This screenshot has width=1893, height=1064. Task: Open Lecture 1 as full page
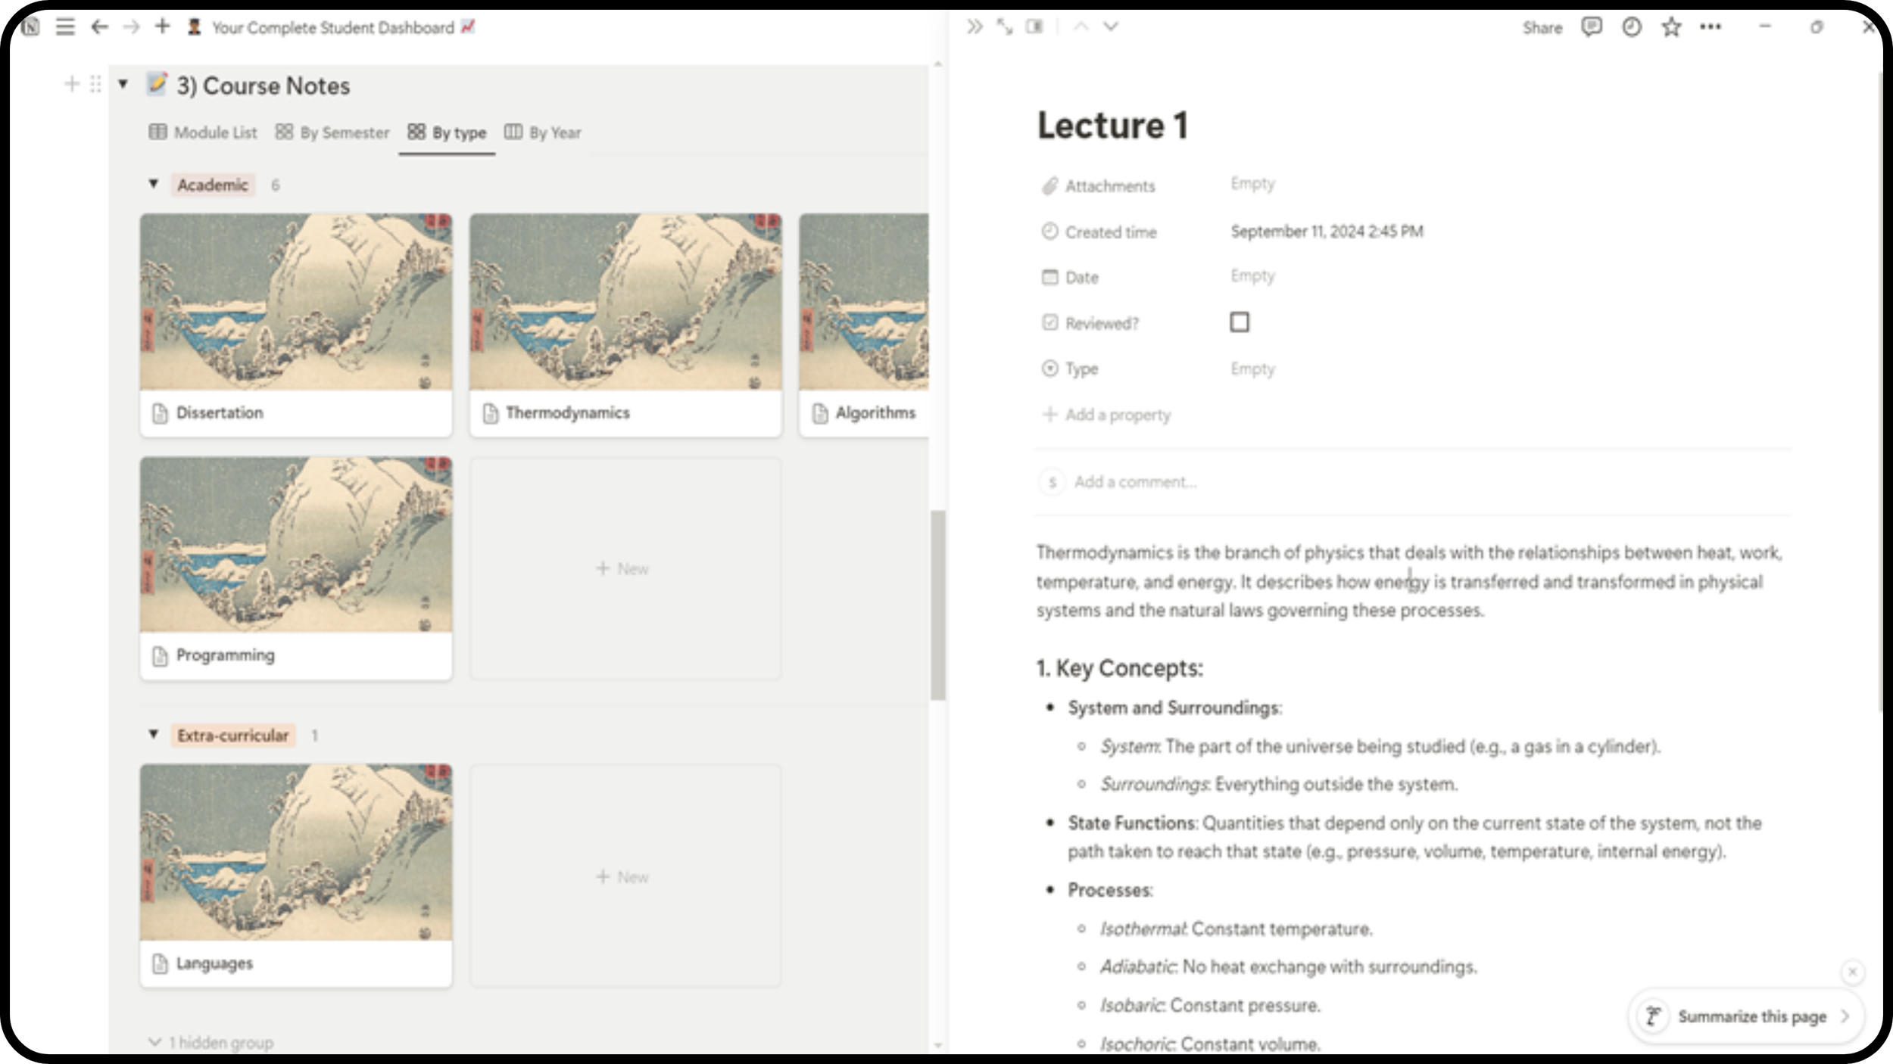point(1004,27)
